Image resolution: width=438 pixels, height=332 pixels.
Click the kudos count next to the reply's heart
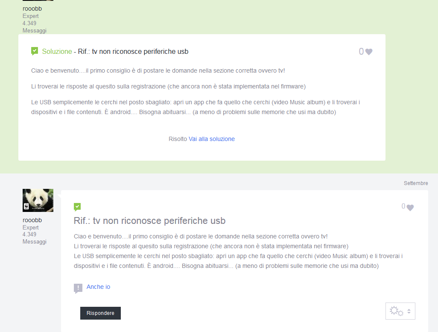pyautogui.click(x=403, y=206)
